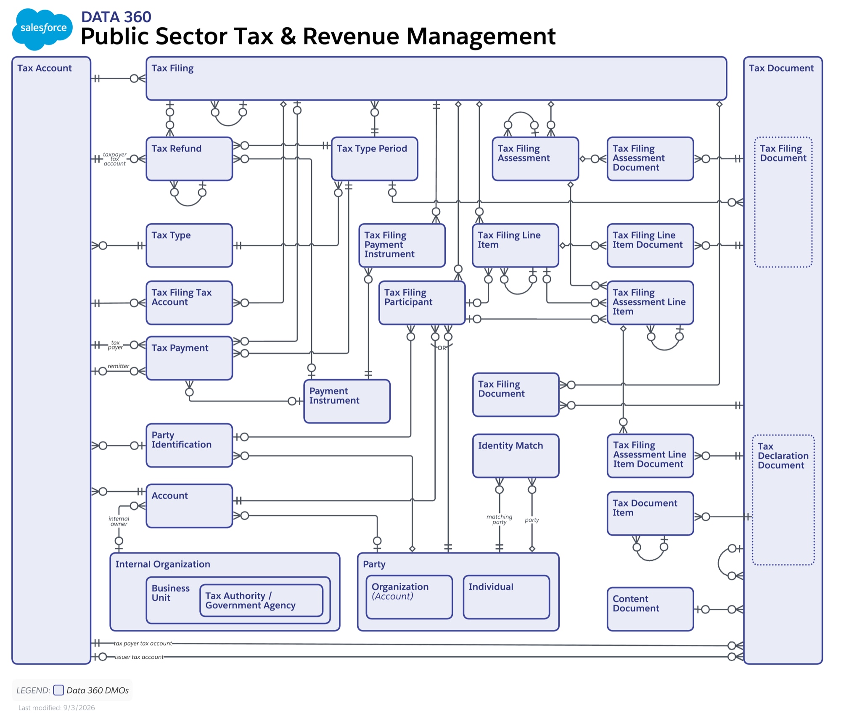Screen dimensions: 841x721
Task: Click the Tax Payment entity box
Action: 189,358
